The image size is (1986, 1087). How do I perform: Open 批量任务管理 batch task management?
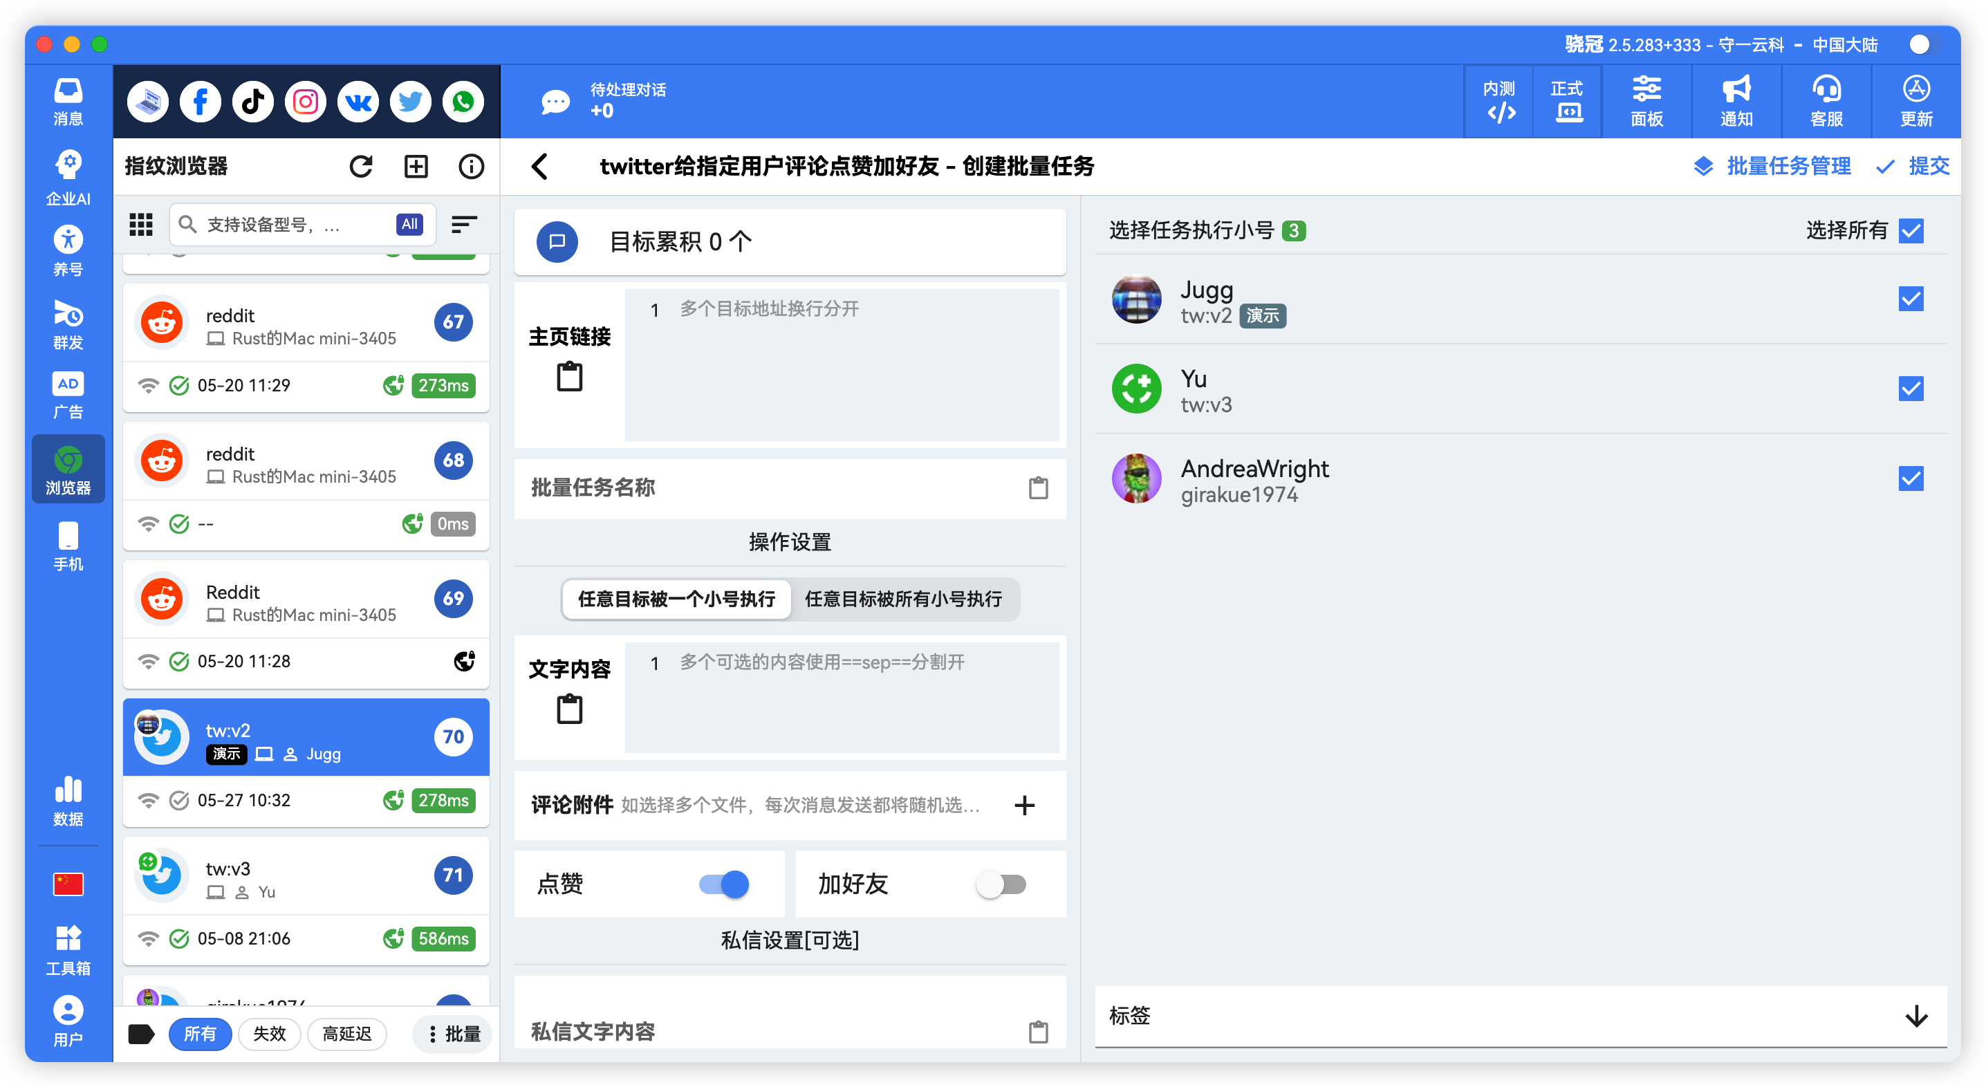[x=1772, y=166]
